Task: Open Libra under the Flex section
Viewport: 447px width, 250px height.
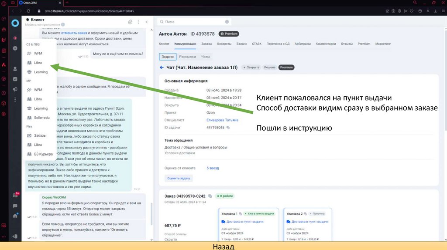Action: (x=38, y=145)
